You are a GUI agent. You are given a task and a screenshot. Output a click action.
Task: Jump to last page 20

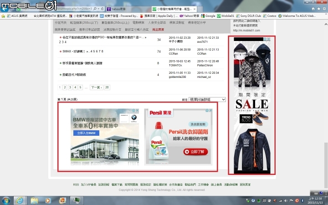pyautogui.click(x=107, y=87)
